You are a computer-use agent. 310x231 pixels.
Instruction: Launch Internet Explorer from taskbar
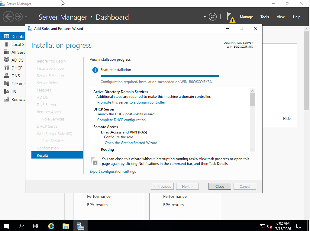pos(51,226)
